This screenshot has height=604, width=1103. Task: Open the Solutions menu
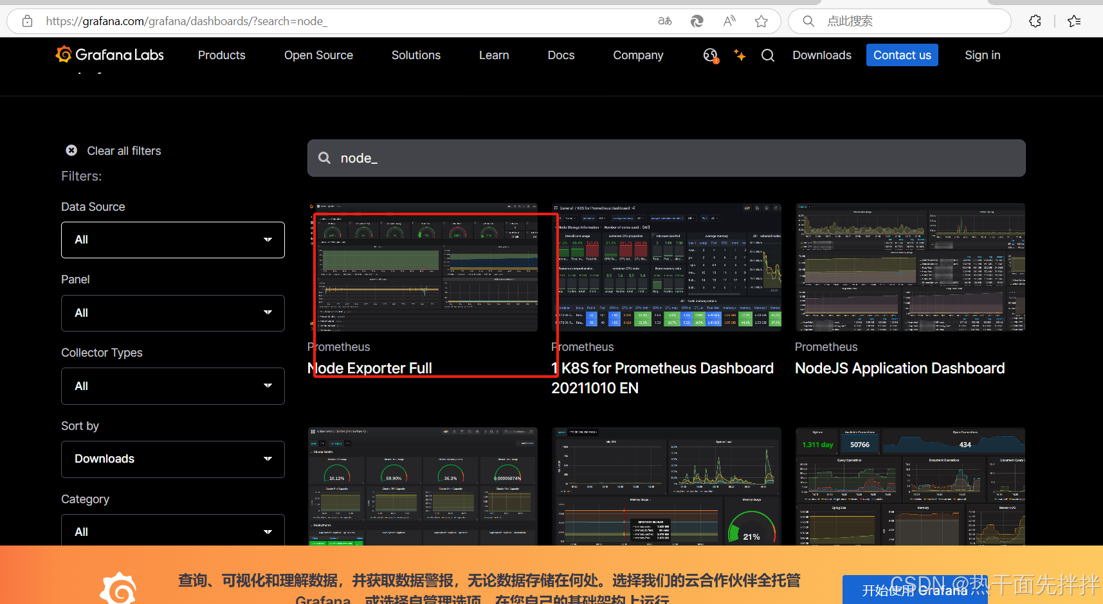click(416, 55)
